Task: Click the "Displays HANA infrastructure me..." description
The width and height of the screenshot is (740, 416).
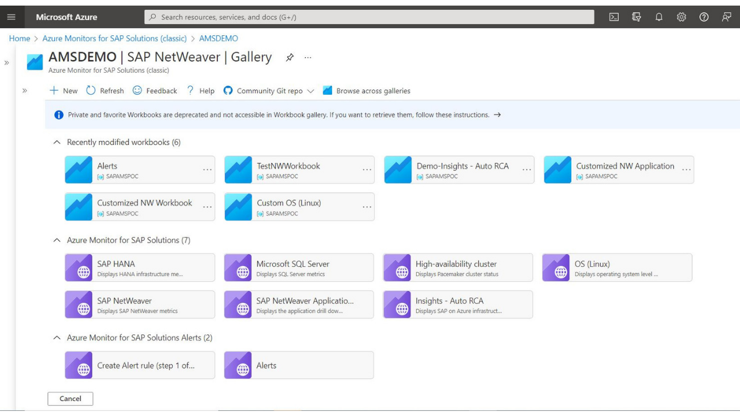Action: coord(140,274)
